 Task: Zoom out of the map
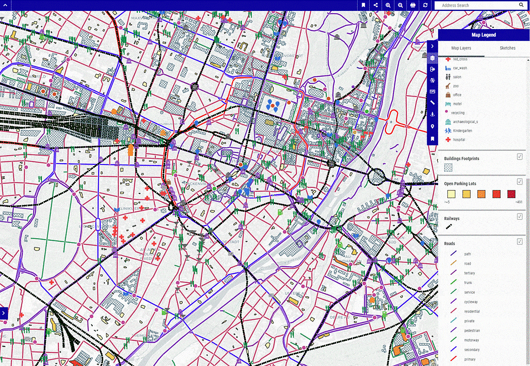tap(400, 5)
